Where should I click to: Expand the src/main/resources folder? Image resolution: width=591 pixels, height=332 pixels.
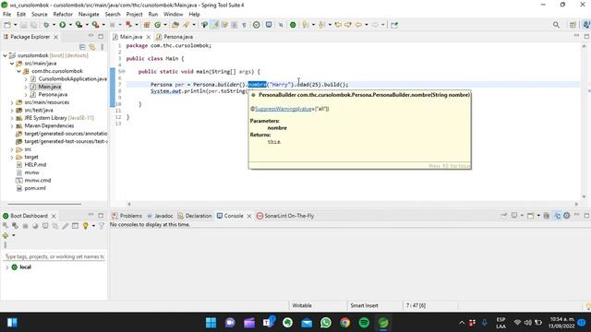coord(12,102)
